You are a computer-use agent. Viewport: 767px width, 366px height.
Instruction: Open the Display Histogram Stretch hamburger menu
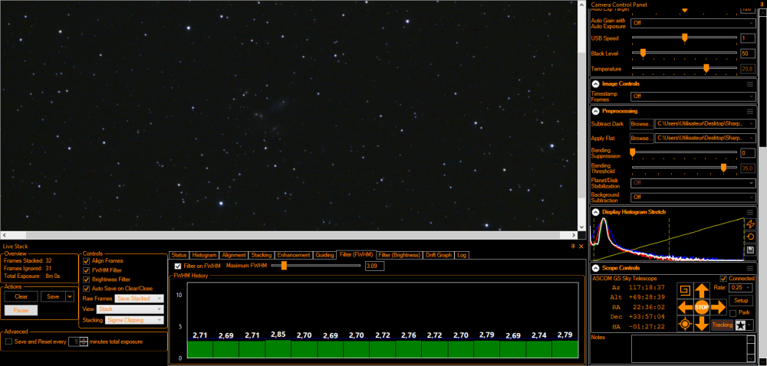point(750,212)
